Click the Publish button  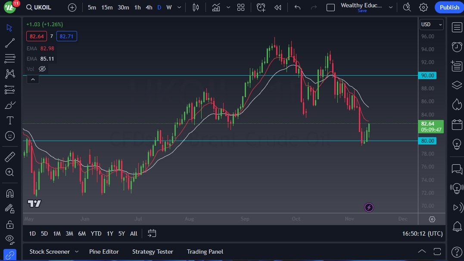[x=449, y=7]
